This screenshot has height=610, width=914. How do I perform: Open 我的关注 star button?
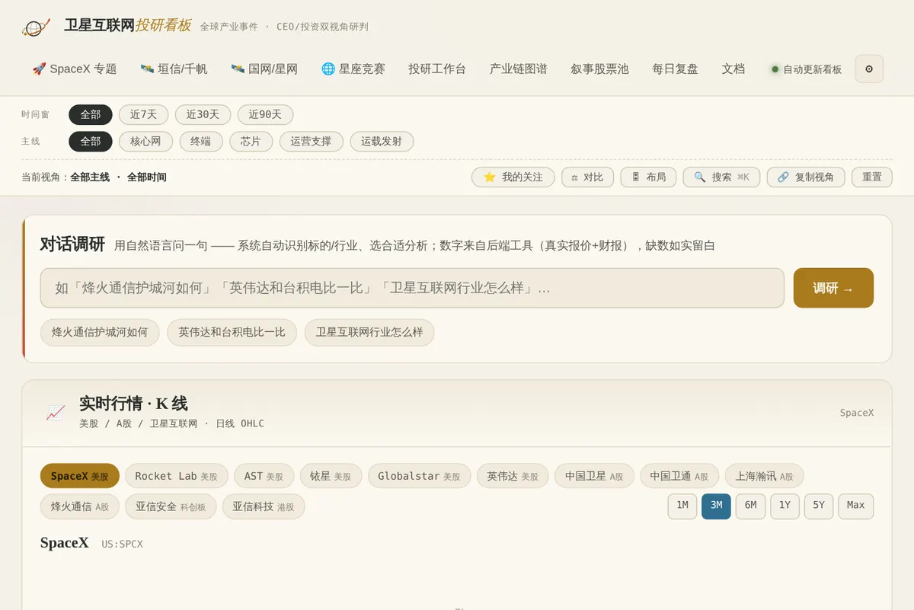pos(513,177)
